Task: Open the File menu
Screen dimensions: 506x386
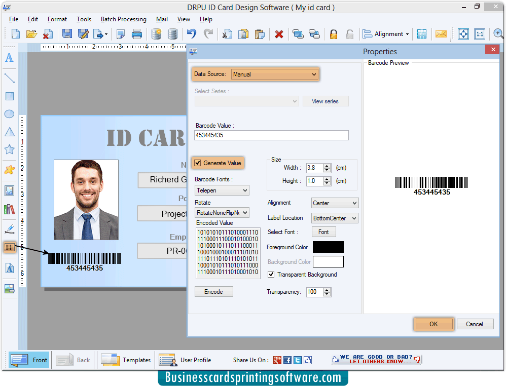Action: (x=14, y=19)
